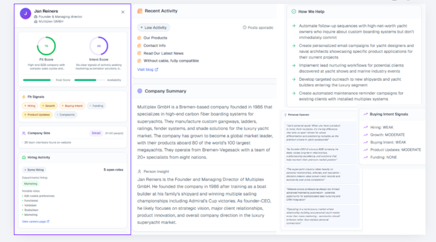
Task: Click the Company Size people icon
Action: [24, 133]
